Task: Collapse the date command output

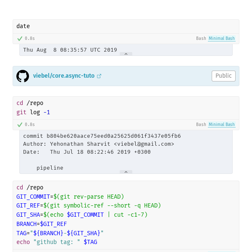Action: click(x=126, y=54)
